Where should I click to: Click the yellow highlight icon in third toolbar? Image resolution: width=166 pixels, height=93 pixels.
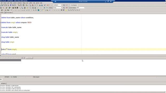pos(66,10)
